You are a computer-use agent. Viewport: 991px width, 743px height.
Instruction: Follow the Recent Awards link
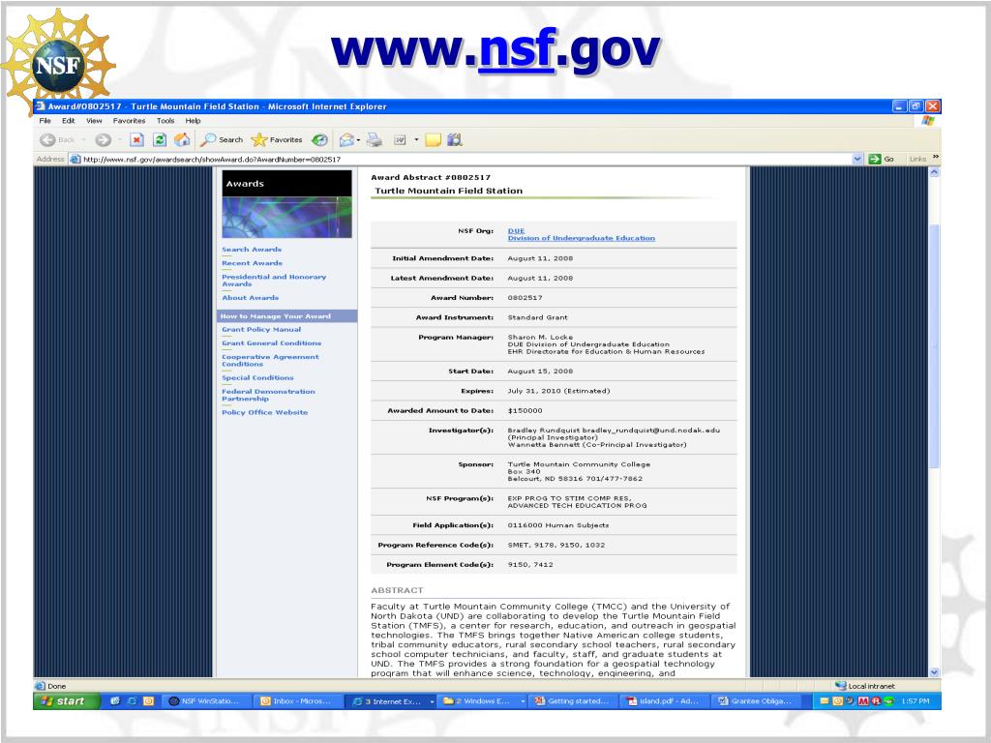point(253,263)
